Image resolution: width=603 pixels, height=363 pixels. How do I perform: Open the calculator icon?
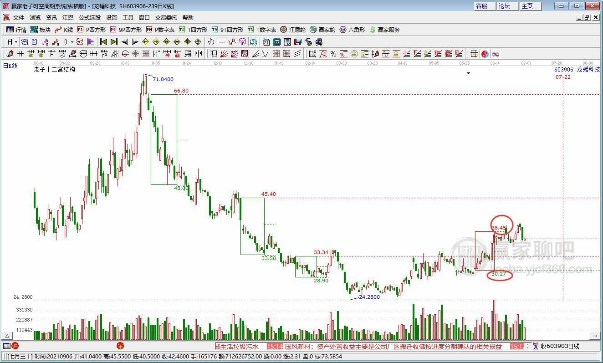(x=277, y=42)
